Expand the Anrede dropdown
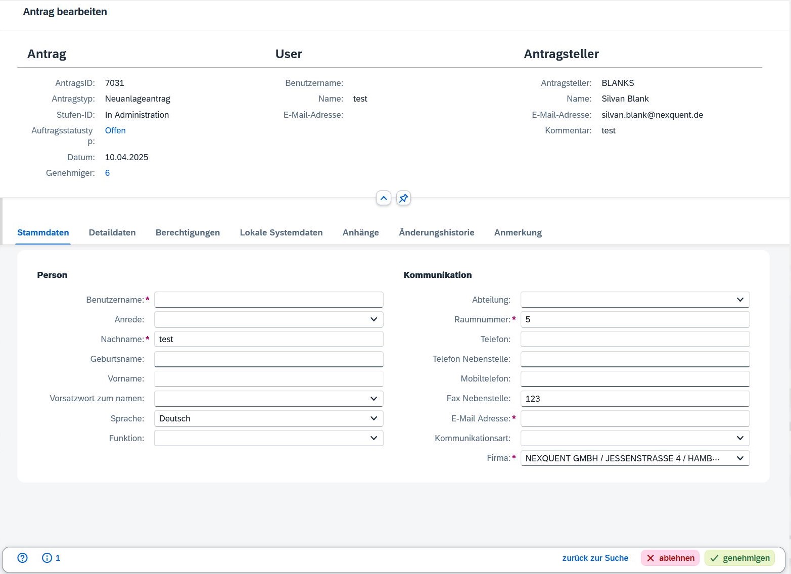791x574 pixels. 374,319
